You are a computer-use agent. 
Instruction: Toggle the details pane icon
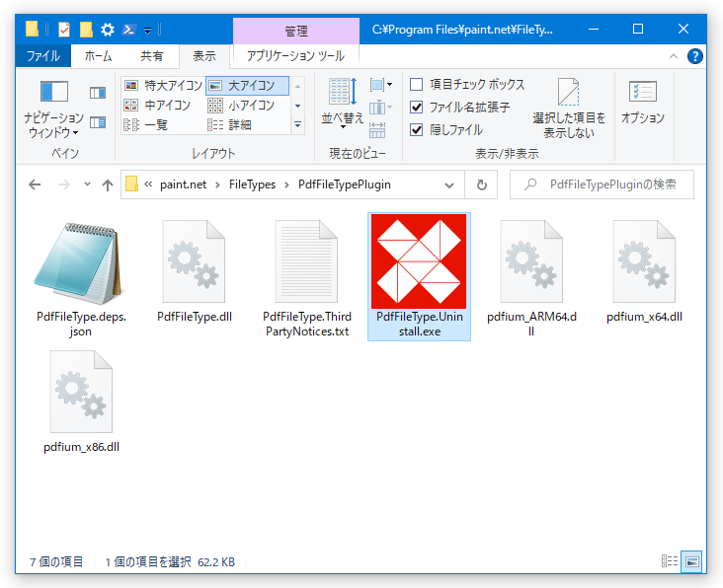pyautogui.click(x=98, y=122)
